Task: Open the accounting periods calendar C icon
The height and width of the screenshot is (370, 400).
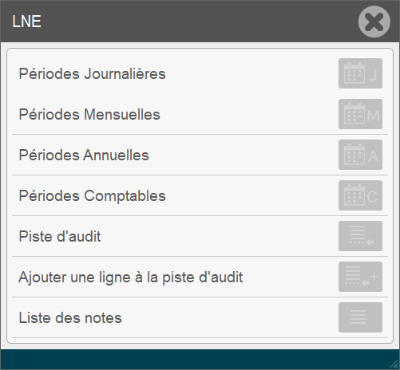Action: (x=360, y=195)
